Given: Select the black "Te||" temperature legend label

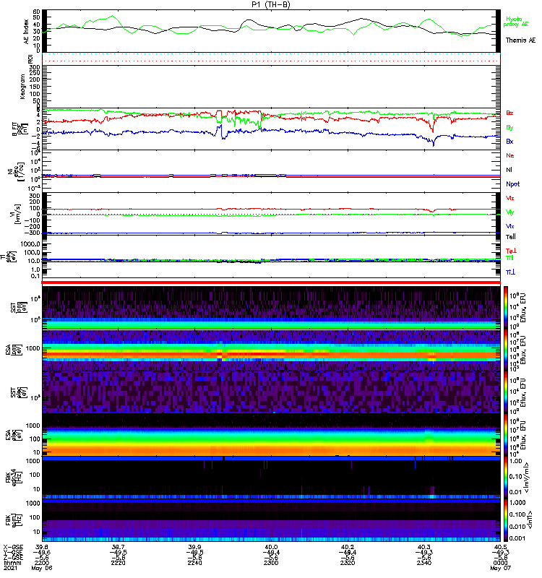Looking at the screenshot, I should coord(511,237).
